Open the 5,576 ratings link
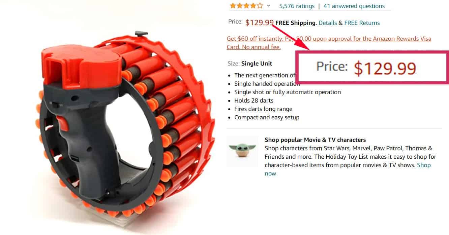The width and height of the screenshot is (449, 235). click(x=297, y=6)
